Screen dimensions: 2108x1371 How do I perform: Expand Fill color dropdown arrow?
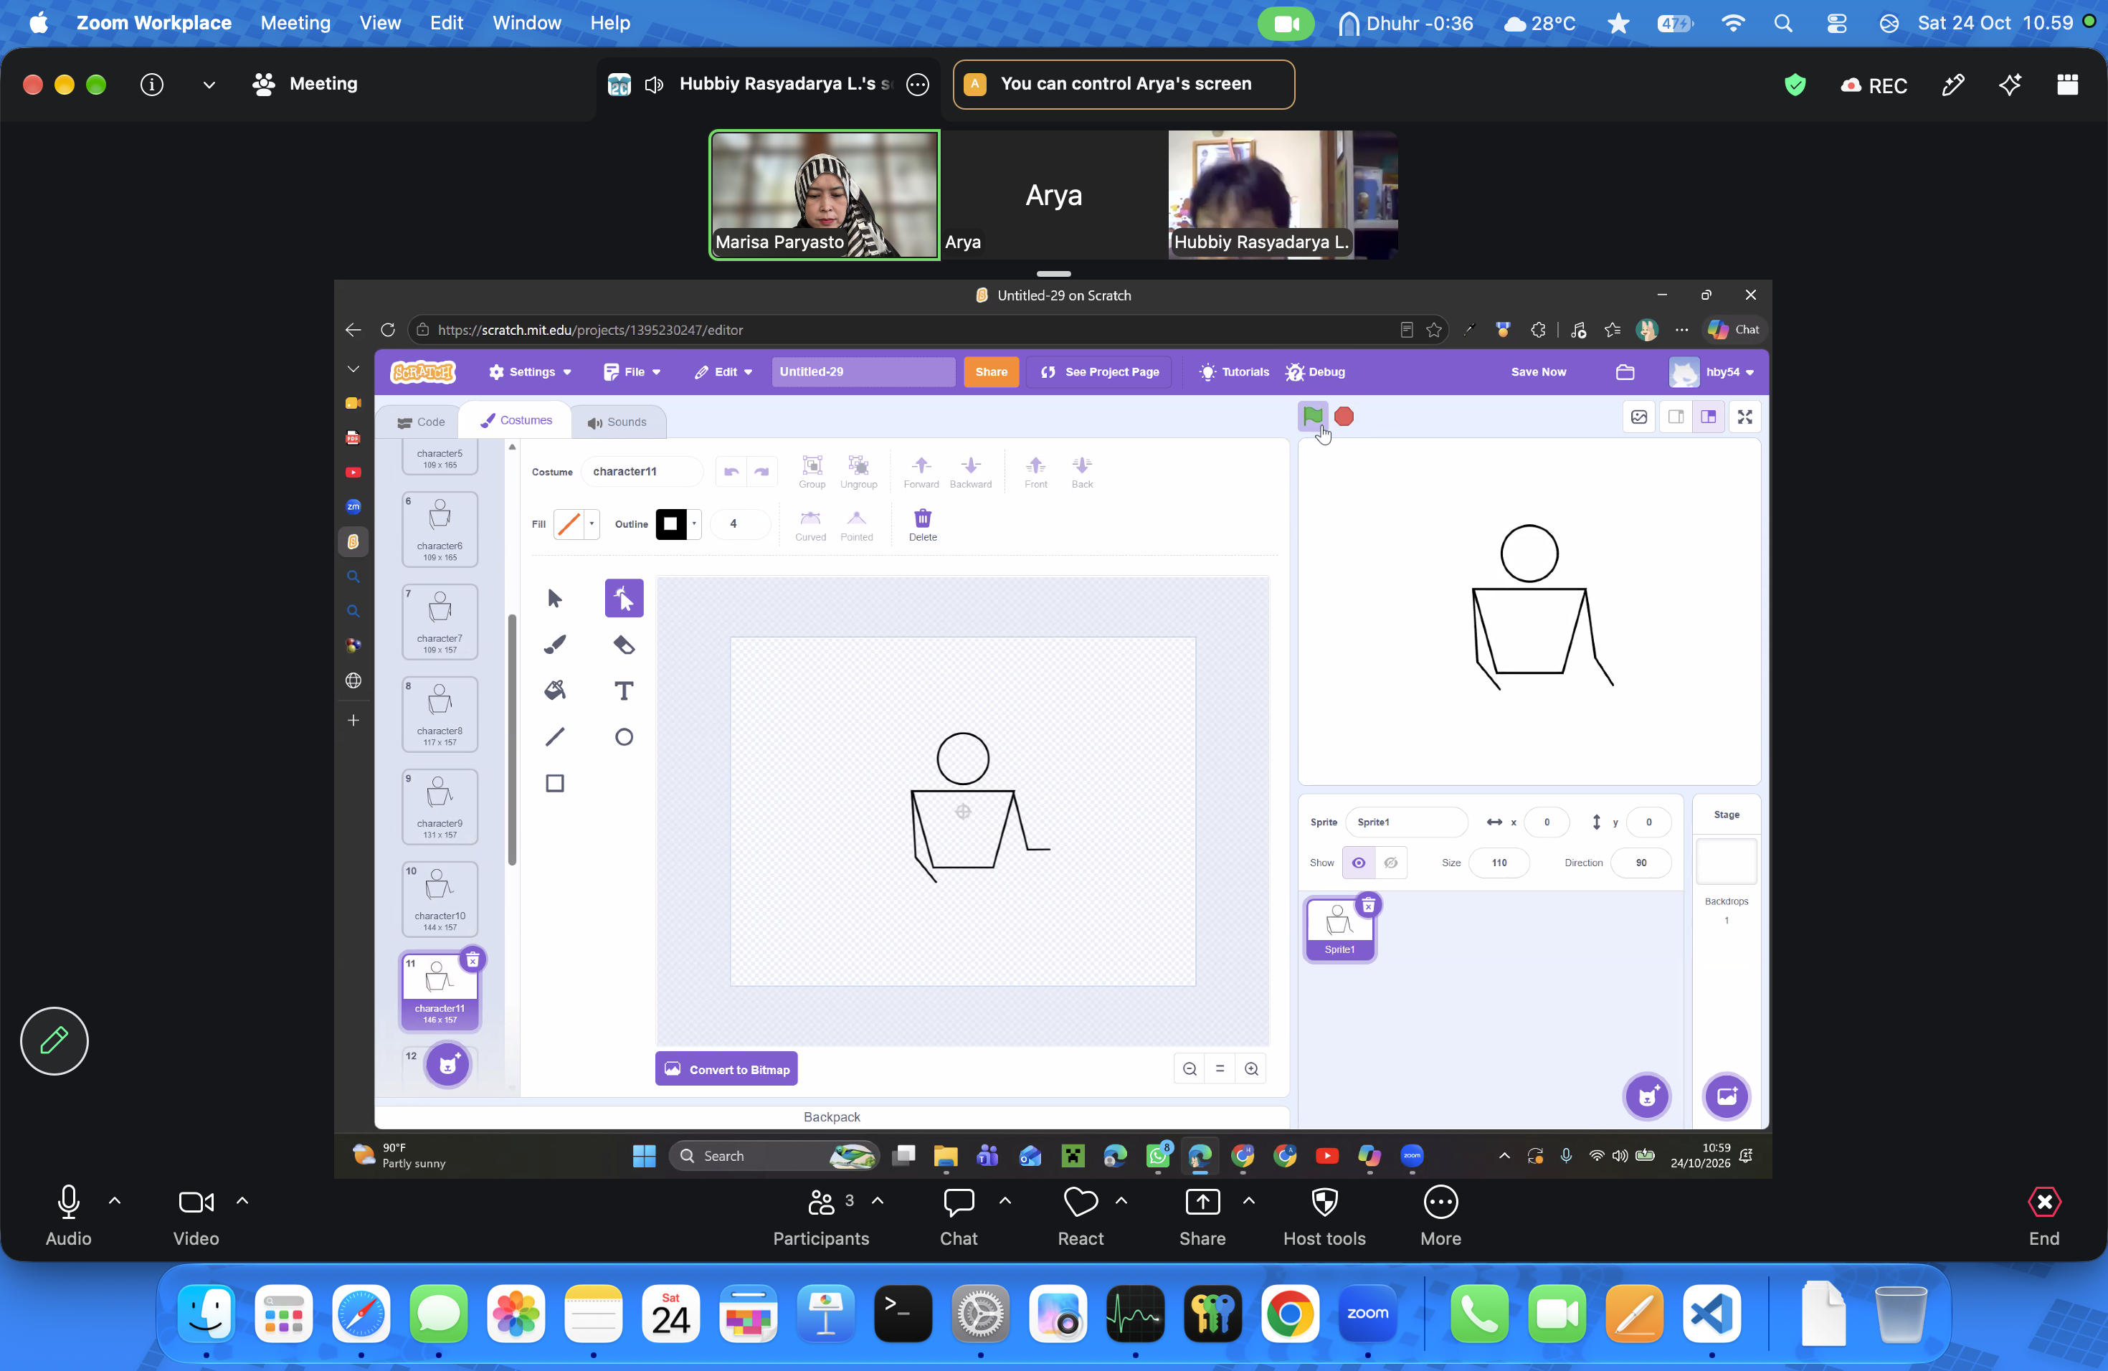pos(592,523)
